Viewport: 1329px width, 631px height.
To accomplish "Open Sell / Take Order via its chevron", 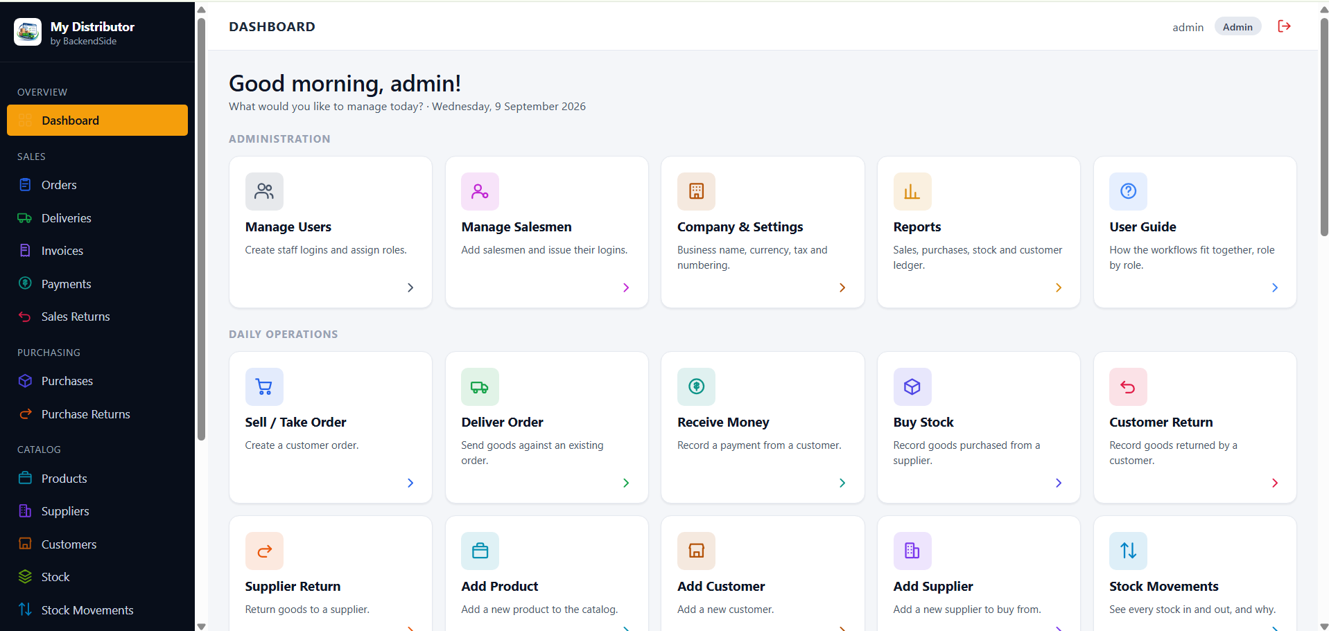I will [410, 483].
